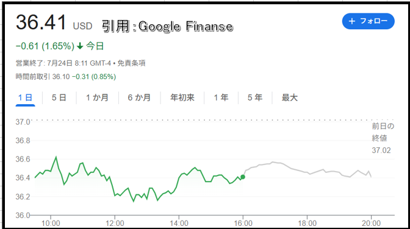Open the 免責条項 disclaimer link
The width and height of the screenshot is (410, 229).
[x=131, y=63]
